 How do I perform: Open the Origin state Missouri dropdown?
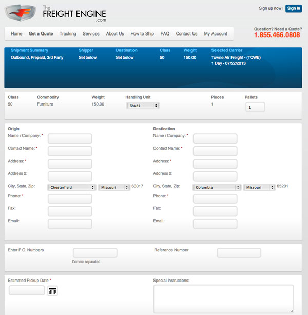coord(114,188)
